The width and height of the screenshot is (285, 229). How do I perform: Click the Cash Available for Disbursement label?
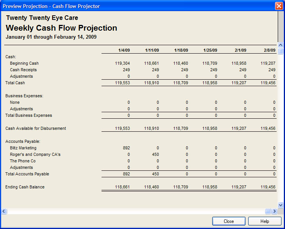click(x=36, y=128)
